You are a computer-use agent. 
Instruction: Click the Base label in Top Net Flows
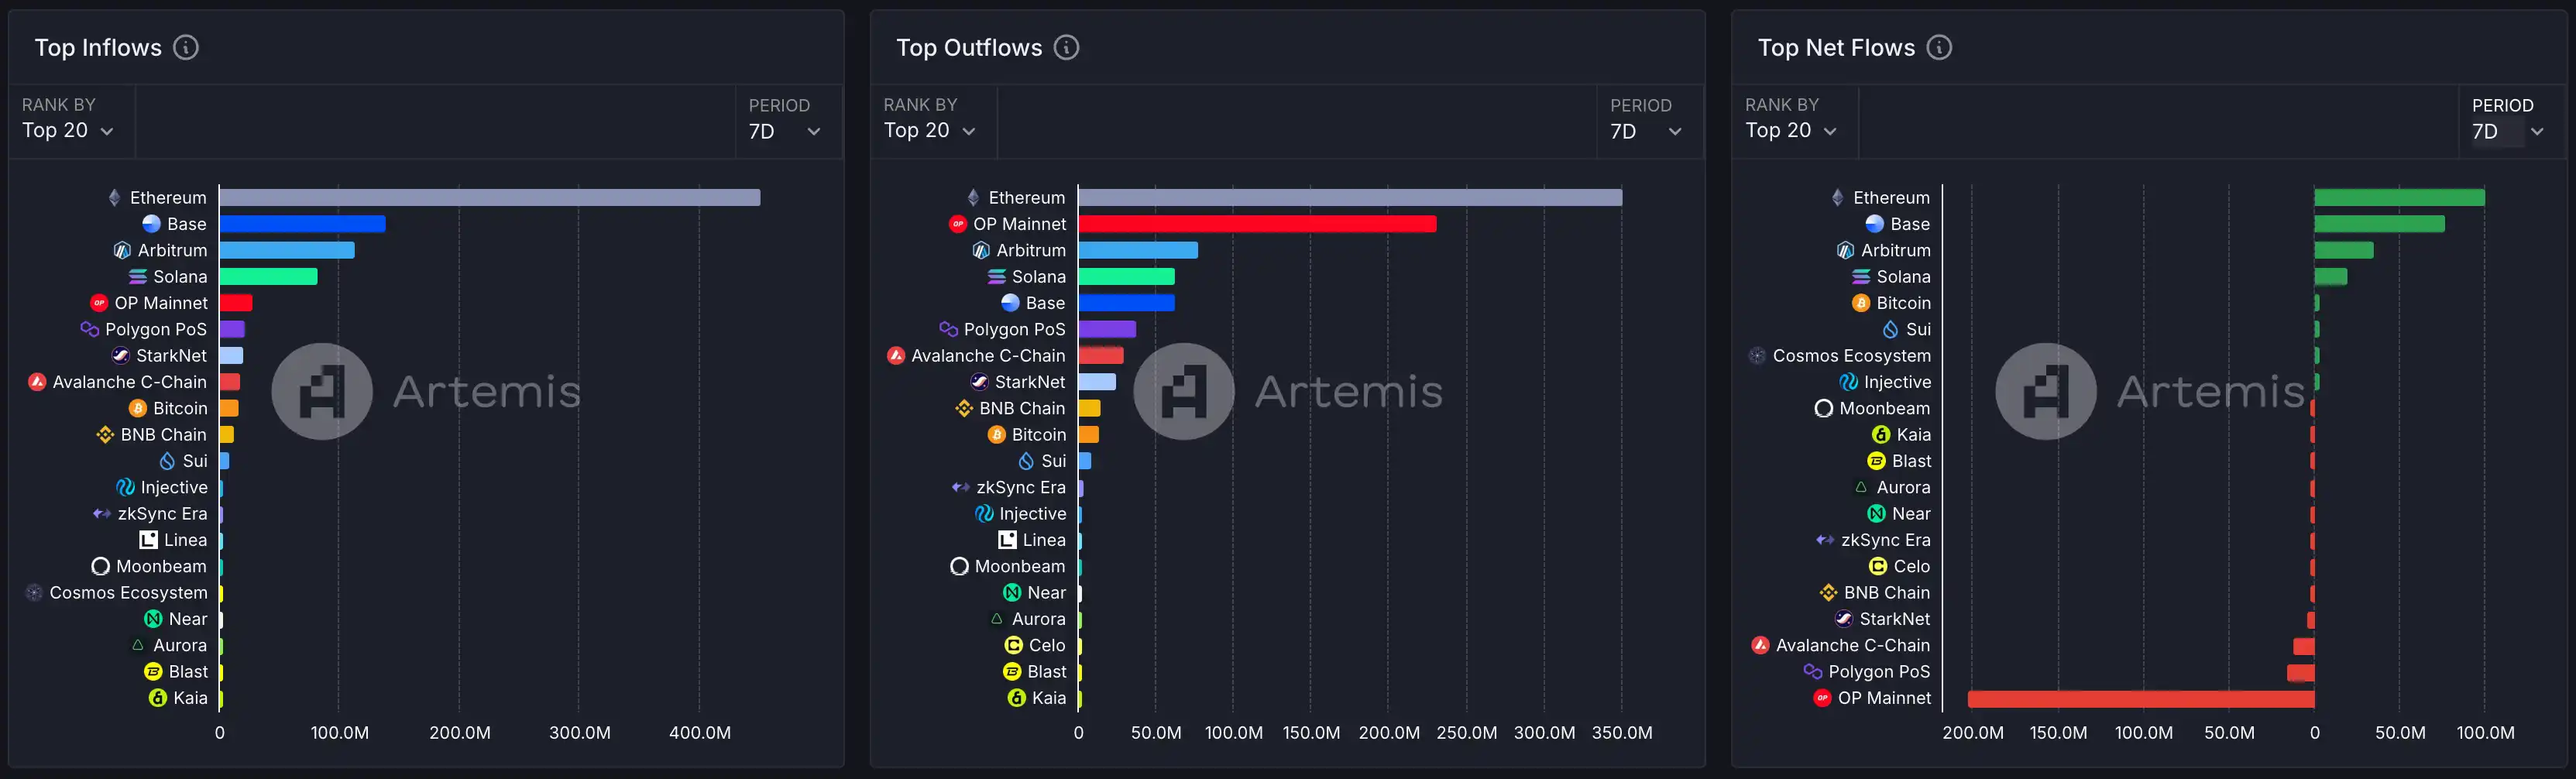tap(1909, 224)
